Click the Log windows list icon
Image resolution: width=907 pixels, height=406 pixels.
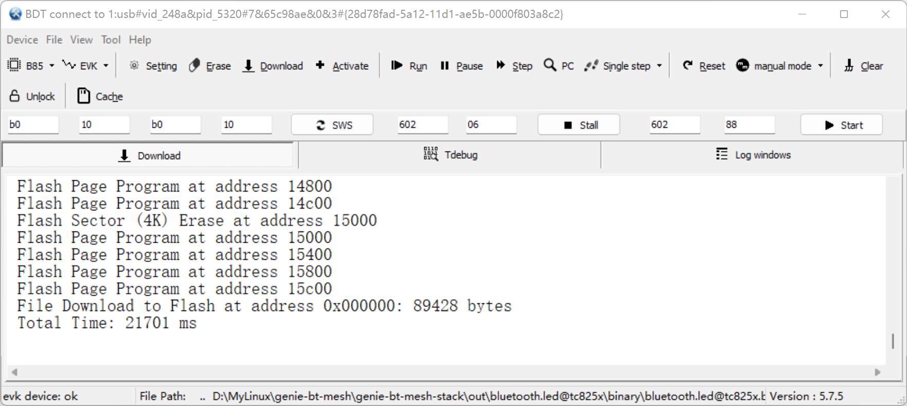click(x=722, y=154)
